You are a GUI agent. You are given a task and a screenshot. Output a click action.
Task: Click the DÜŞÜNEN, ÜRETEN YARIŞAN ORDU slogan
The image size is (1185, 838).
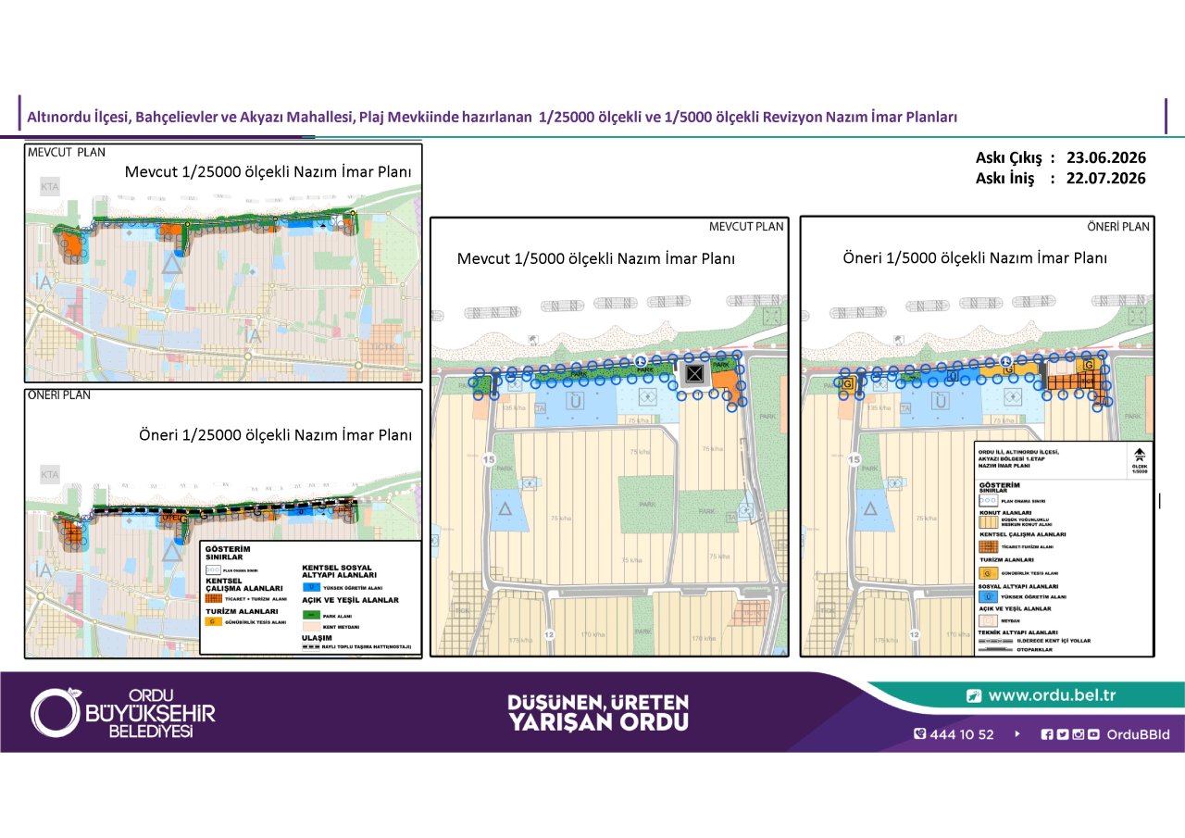pyautogui.click(x=598, y=712)
